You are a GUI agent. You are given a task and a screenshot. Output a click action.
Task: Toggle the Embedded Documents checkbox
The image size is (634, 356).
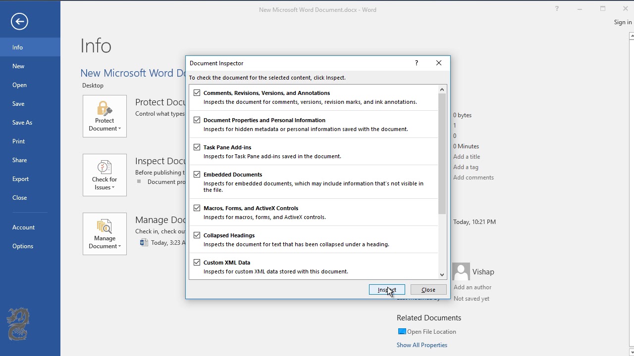click(x=197, y=175)
